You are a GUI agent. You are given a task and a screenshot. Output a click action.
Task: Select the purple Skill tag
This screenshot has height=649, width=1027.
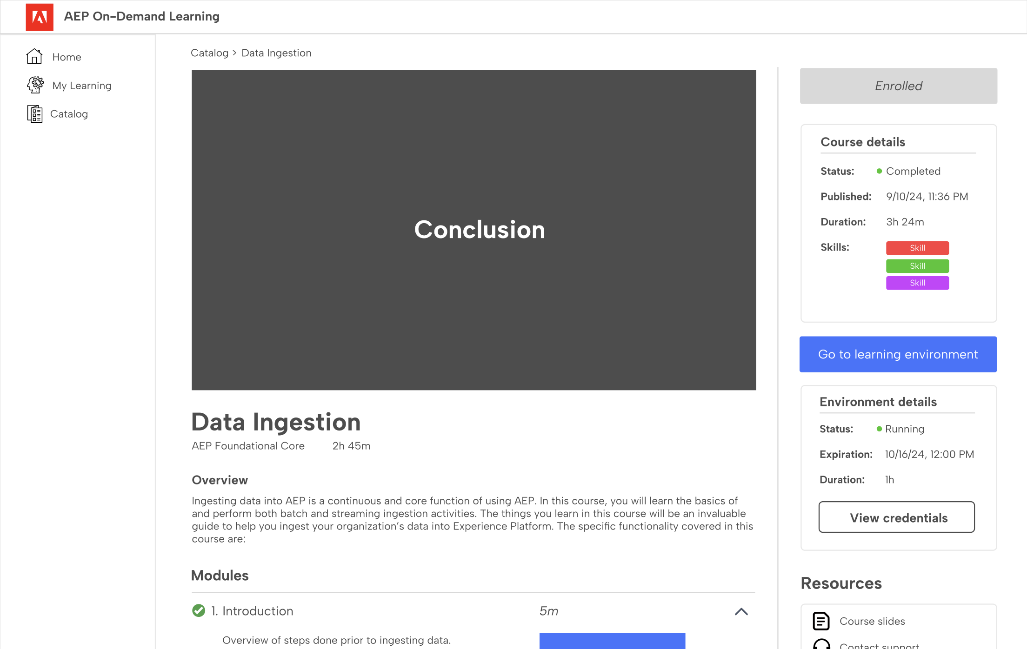click(x=917, y=283)
